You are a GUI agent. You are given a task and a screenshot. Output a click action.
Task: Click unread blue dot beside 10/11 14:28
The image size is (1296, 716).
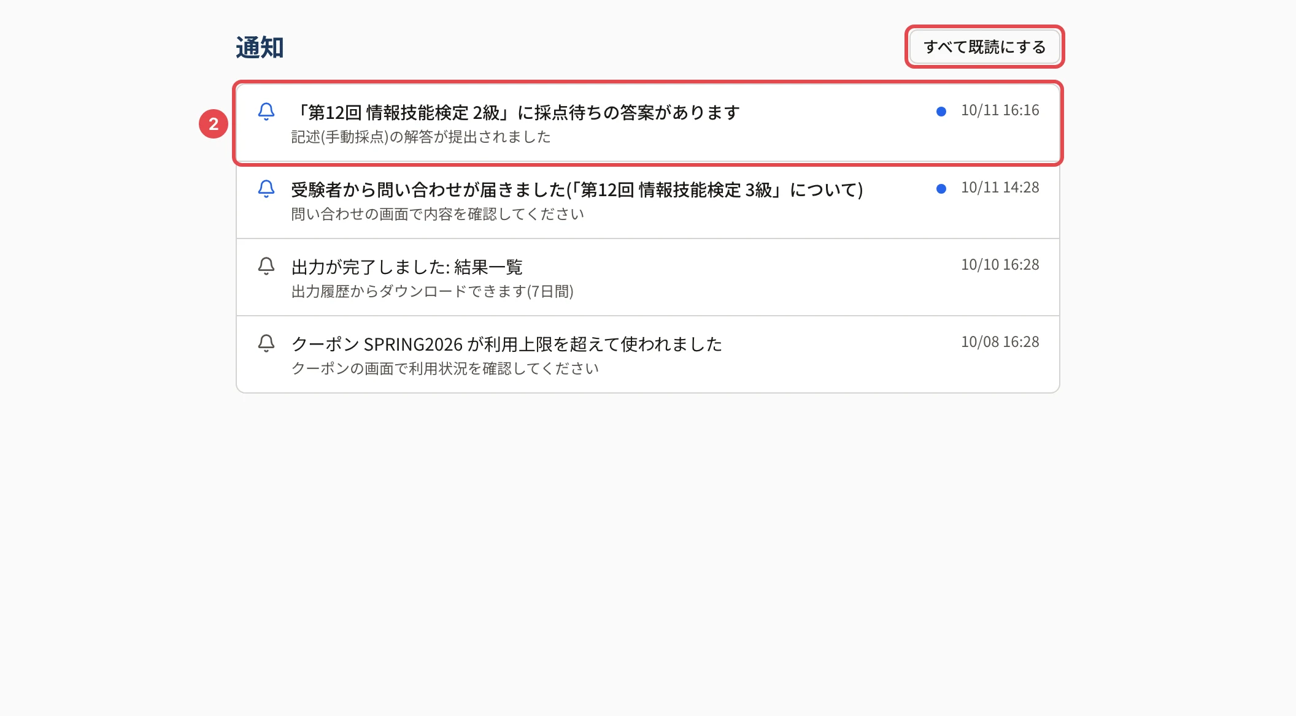[x=941, y=188]
